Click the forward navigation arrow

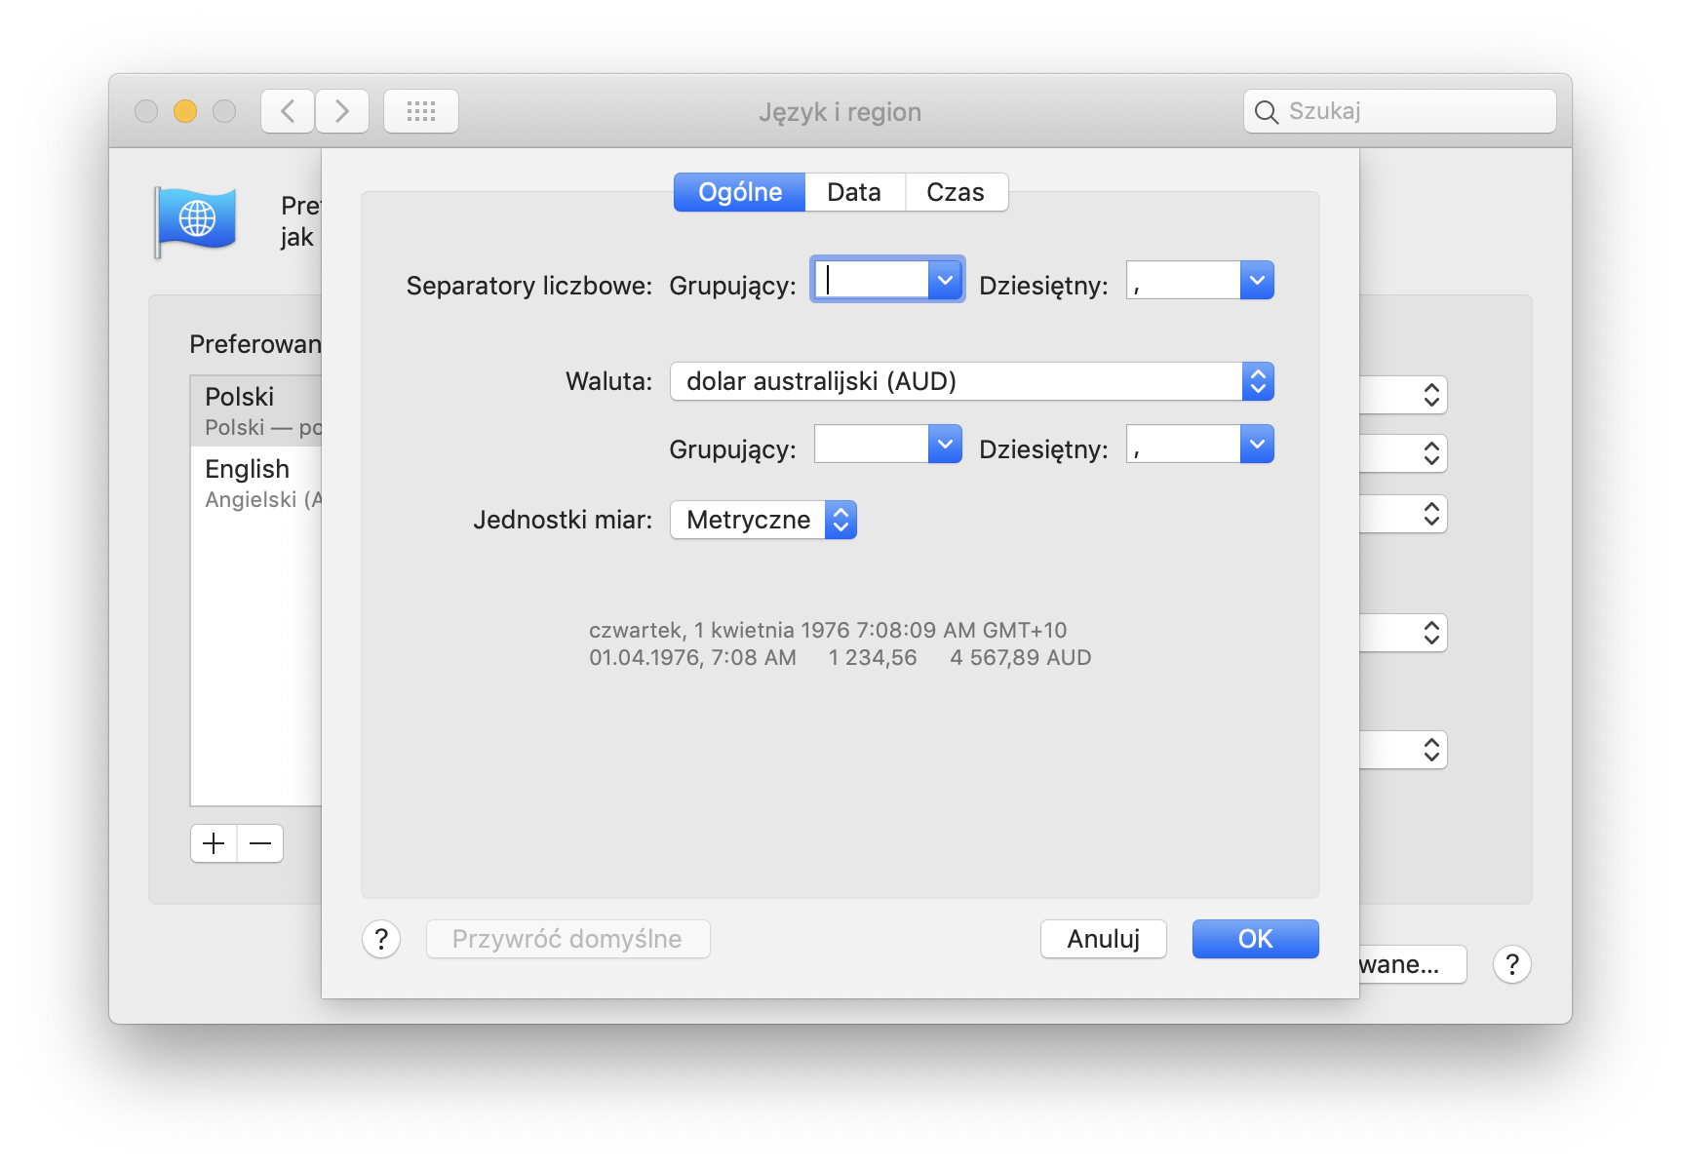tap(341, 110)
